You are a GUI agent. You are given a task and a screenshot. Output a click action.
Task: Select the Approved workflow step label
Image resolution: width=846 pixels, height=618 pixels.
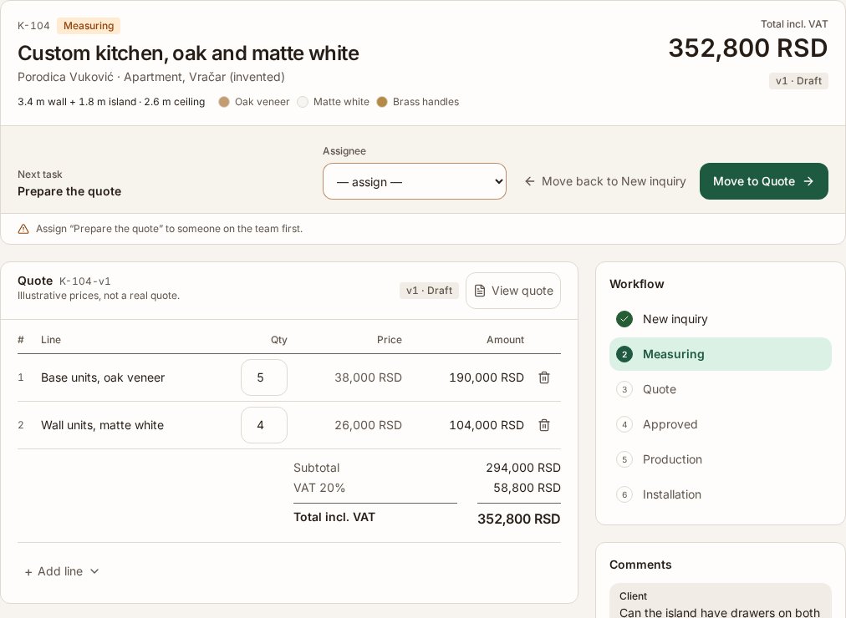[670, 424]
